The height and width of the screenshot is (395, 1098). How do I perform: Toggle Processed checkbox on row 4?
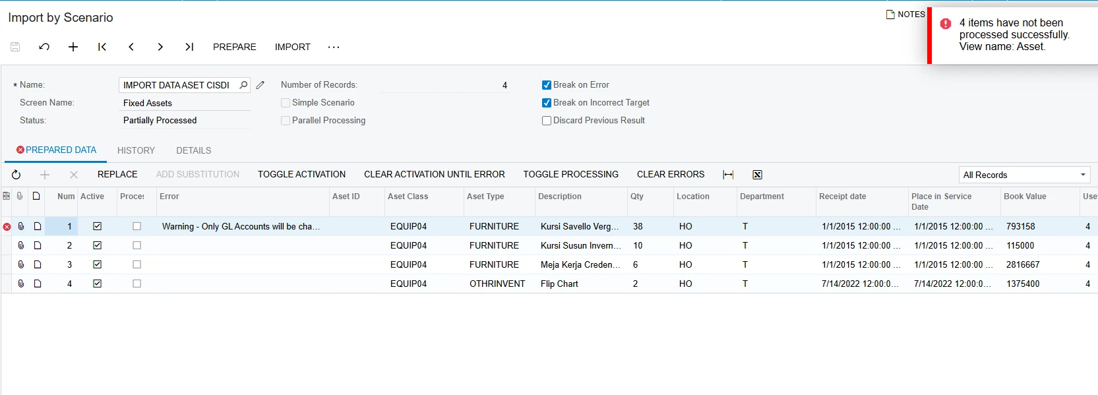[x=137, y=284]
